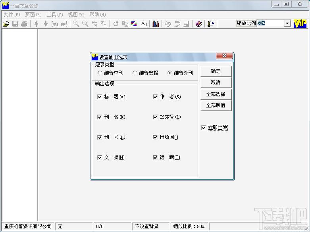Click the left-pointing hand page icon

coord(55,24)
